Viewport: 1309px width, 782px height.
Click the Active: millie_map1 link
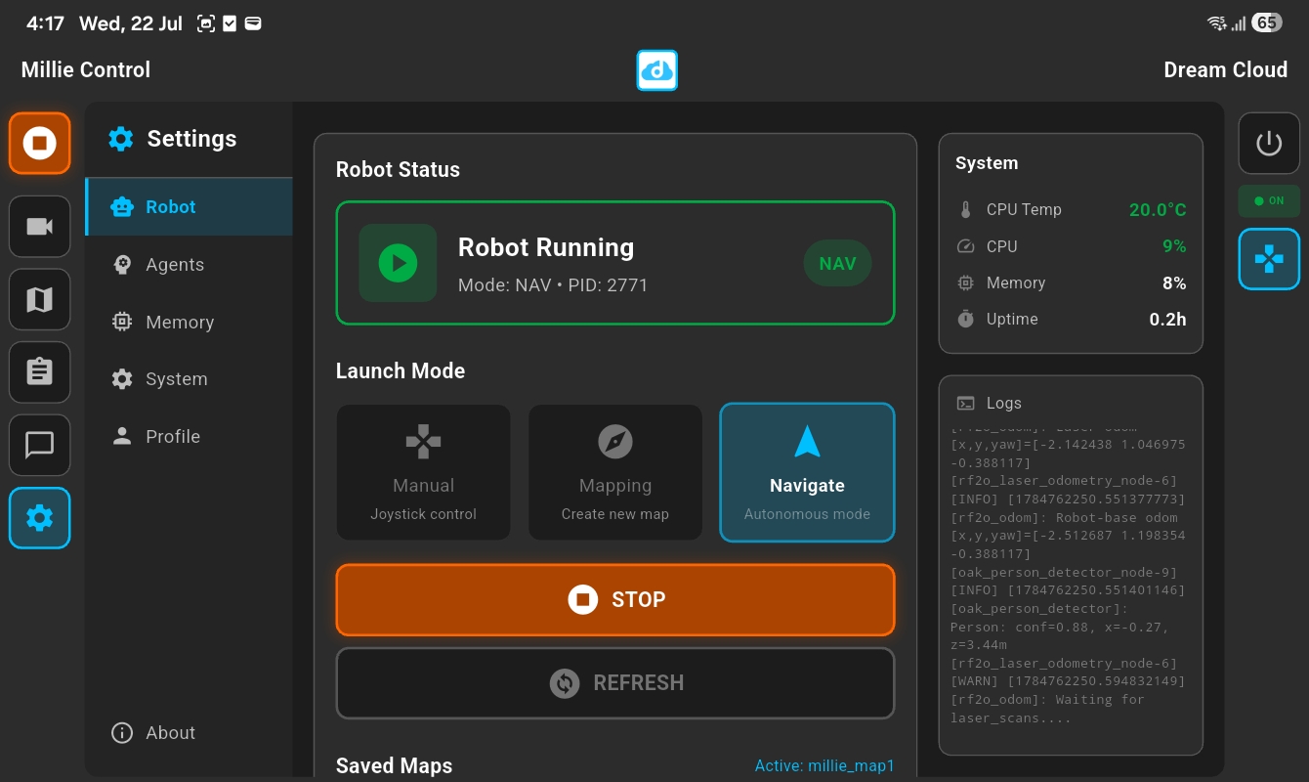[824, 766]
